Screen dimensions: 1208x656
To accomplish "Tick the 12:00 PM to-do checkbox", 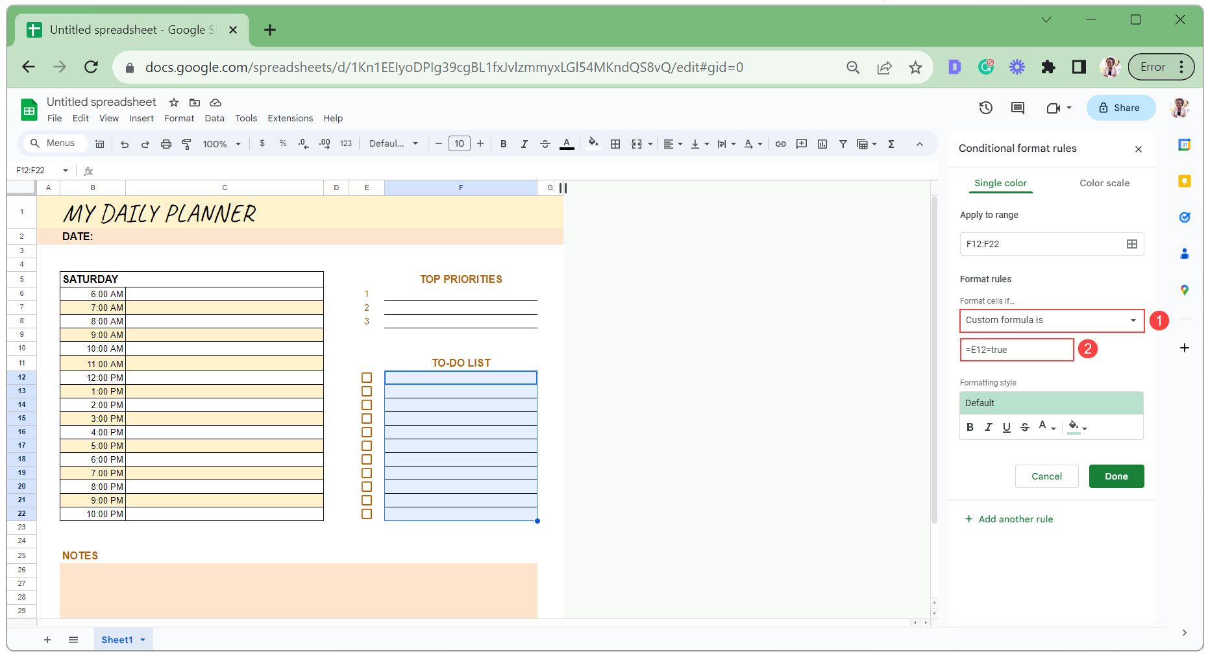I will pos(367,377).
